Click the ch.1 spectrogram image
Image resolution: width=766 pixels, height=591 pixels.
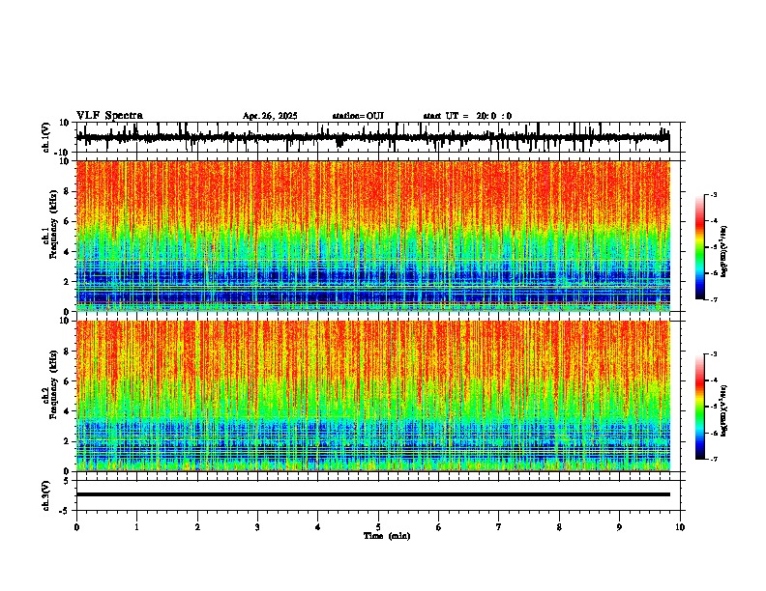tap(372, 236)
